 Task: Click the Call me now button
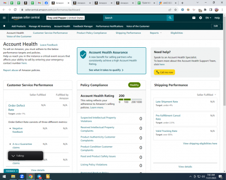point(165,72)
